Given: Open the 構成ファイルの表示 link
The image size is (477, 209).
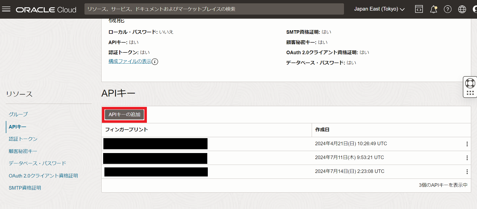Looking at the screenshot, I should [130, 61].
